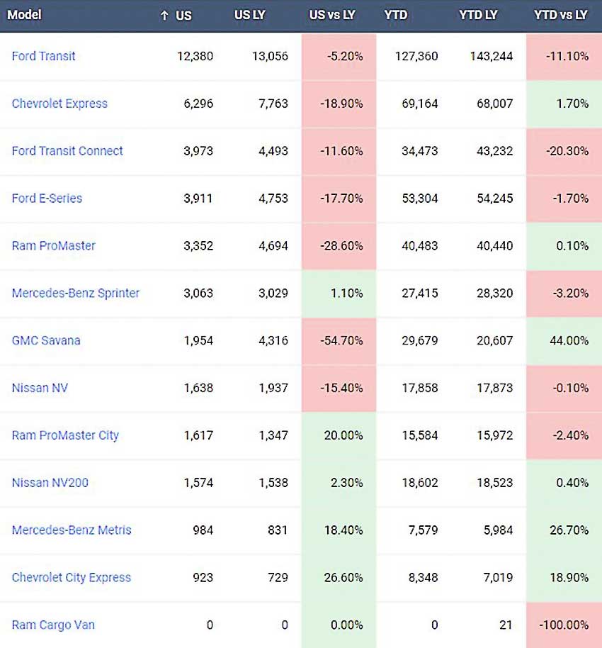Open the Ram ProMaster link
This screenshot has height=648, width=602.
(x=53, y=246)
